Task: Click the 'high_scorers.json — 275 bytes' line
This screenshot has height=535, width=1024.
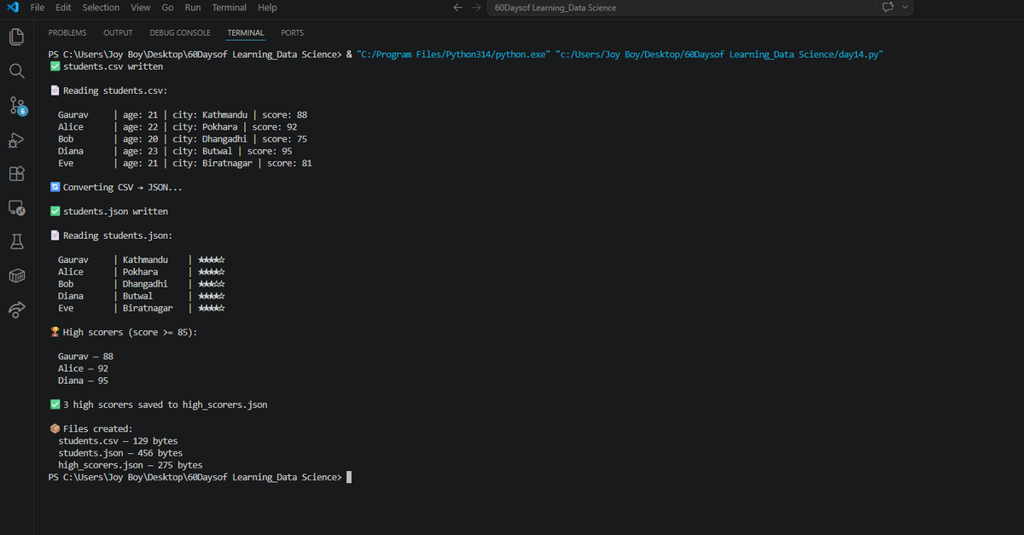Action: tap(130, 465)
